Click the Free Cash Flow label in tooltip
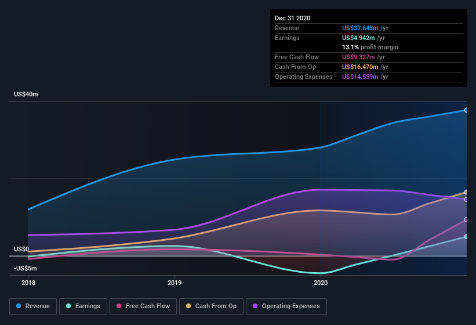 click(x=297, y=57)
